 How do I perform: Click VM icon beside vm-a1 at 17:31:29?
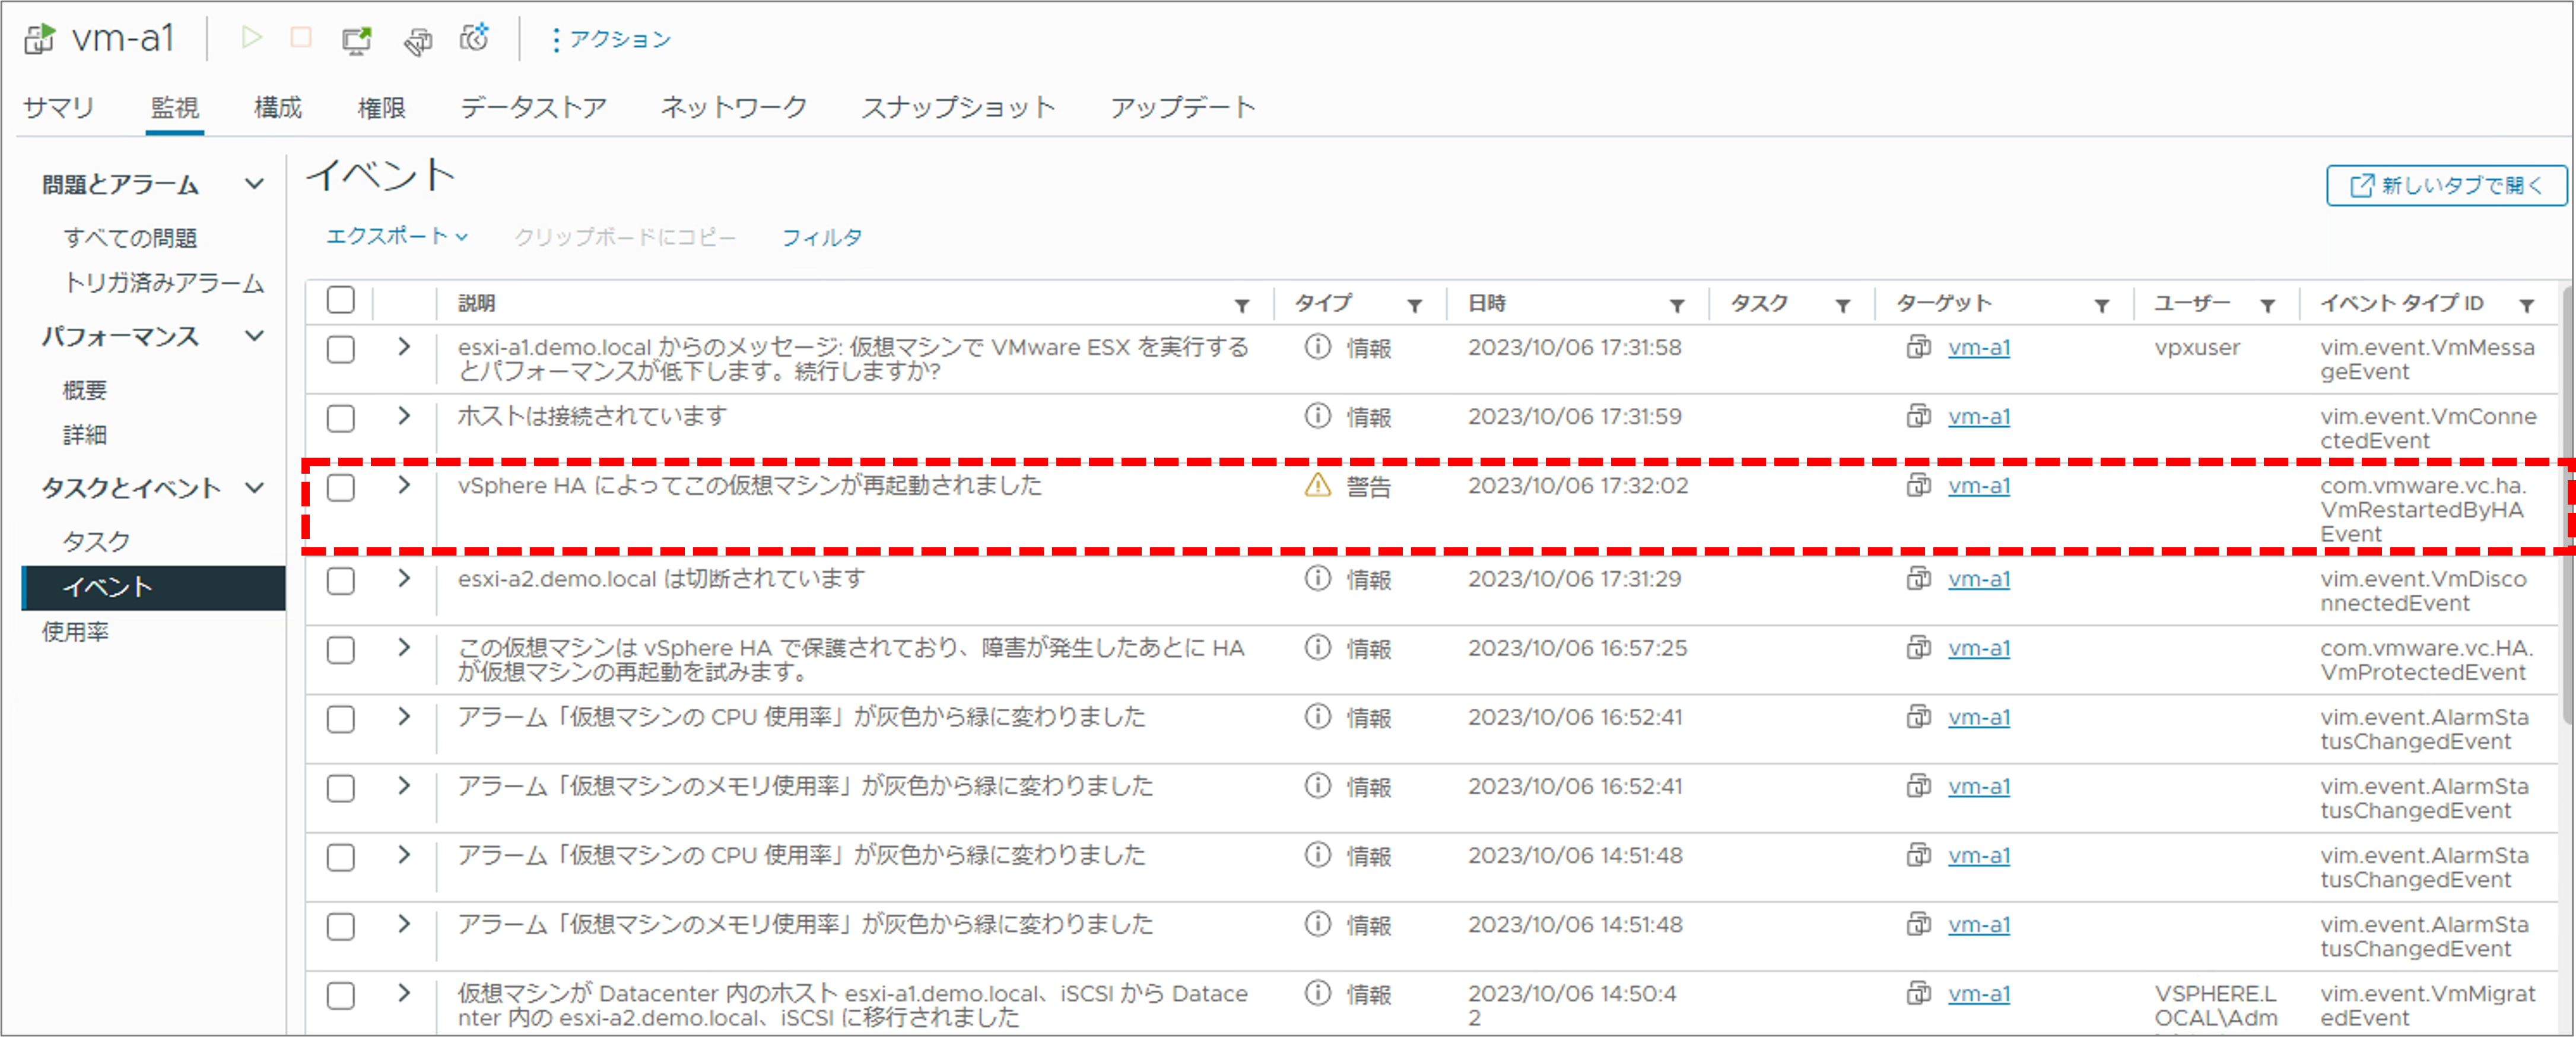[1919, 578]
